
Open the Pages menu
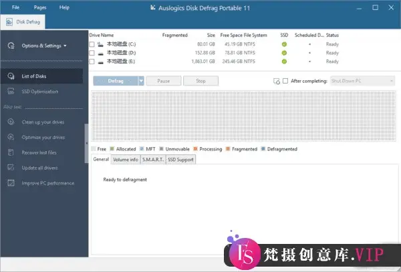click(x=40, y=7)
